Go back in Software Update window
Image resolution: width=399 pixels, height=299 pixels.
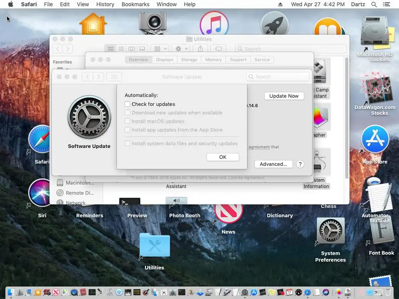(88, 77)
